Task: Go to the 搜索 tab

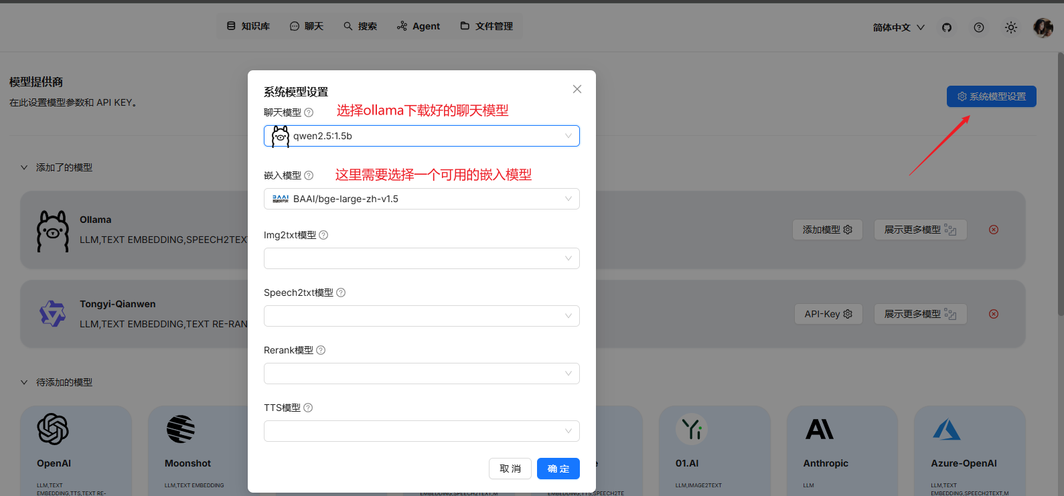Action: point(360,26)
